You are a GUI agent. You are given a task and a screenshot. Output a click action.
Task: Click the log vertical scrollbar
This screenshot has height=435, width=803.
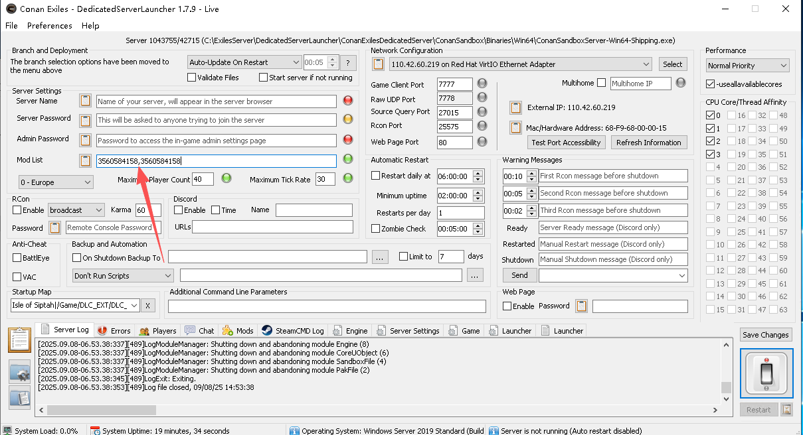click(727, 371)
